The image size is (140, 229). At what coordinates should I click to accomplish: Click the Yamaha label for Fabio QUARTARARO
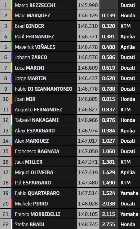click(129, 193)
